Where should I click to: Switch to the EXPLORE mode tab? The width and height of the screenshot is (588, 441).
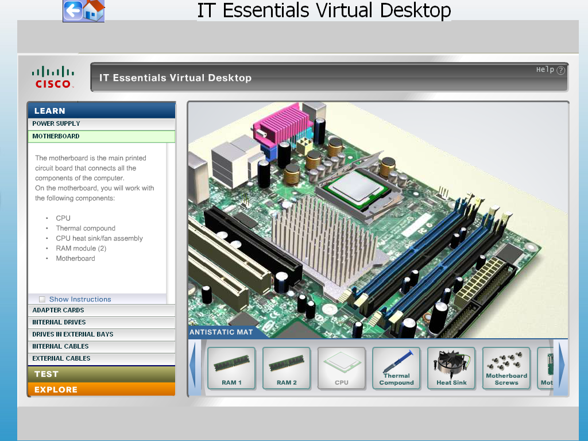pyautogui.click(x=101, y=389)
